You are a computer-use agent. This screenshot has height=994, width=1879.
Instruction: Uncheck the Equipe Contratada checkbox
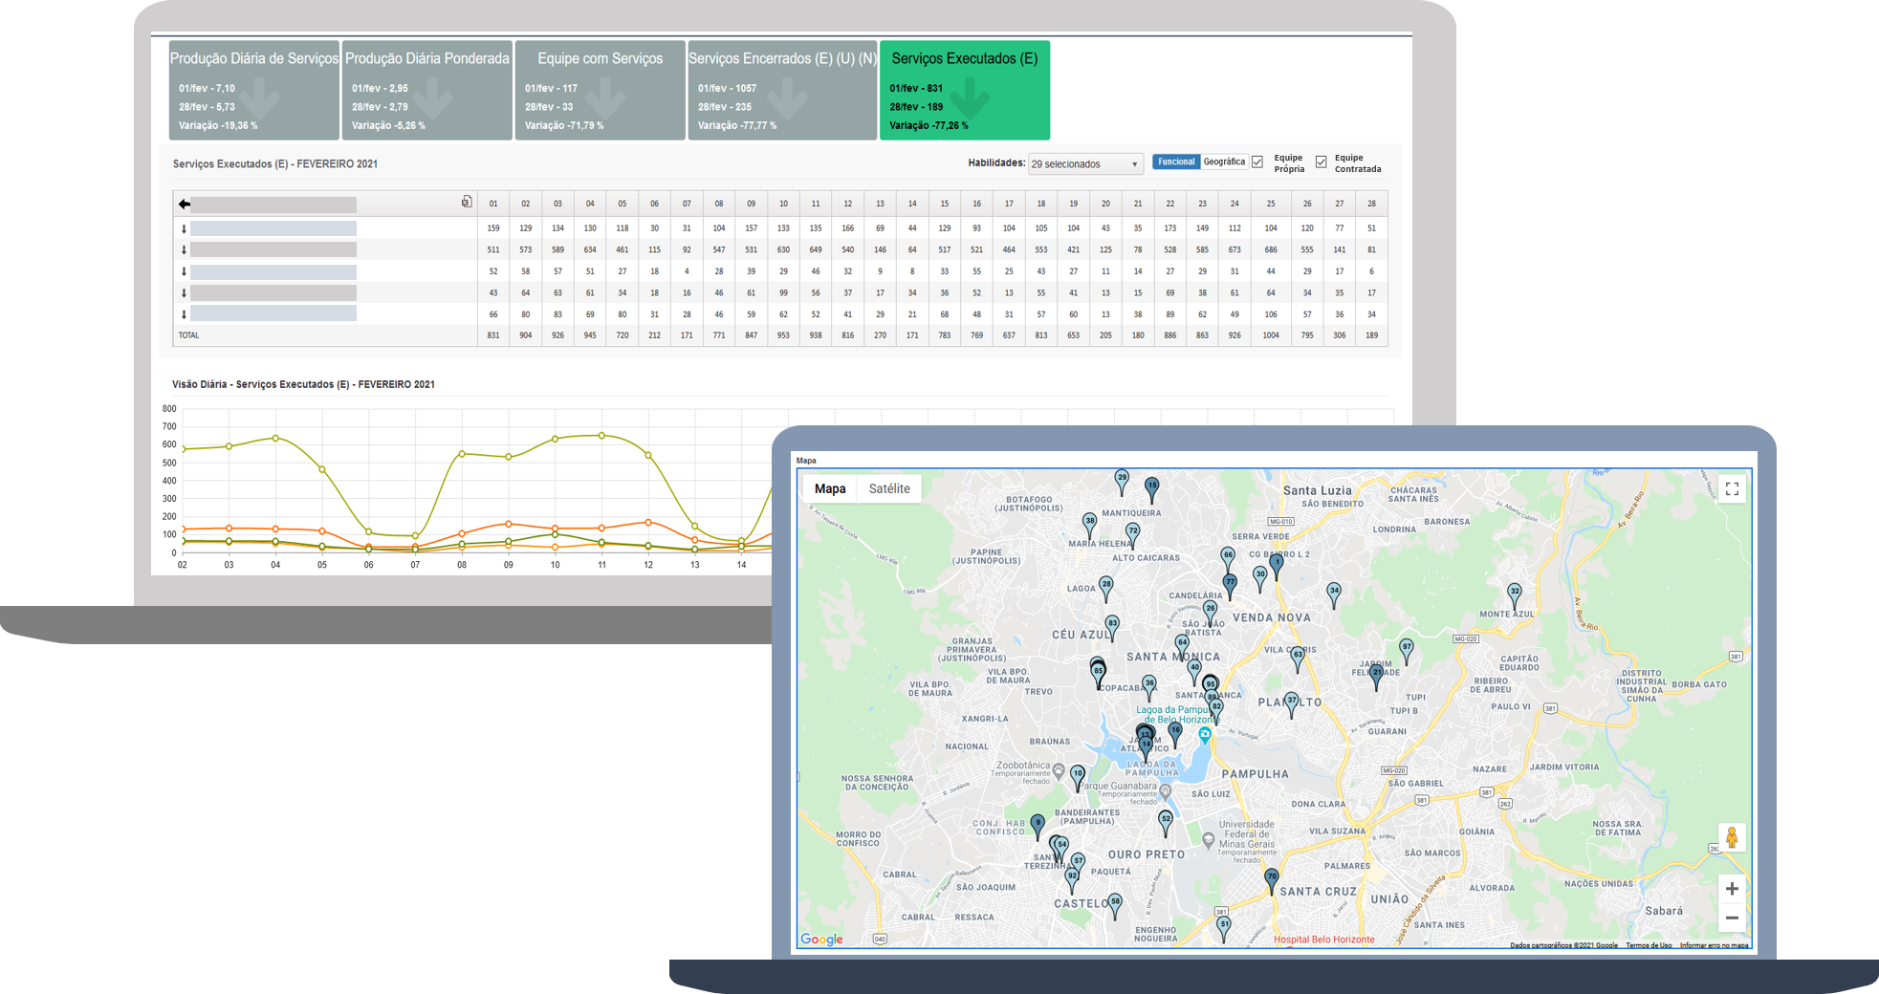pos(1321,162)
